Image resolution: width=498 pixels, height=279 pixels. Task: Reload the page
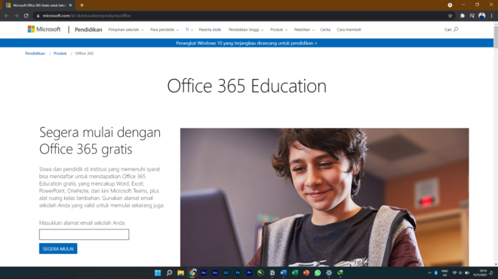(x=26, y=16)
